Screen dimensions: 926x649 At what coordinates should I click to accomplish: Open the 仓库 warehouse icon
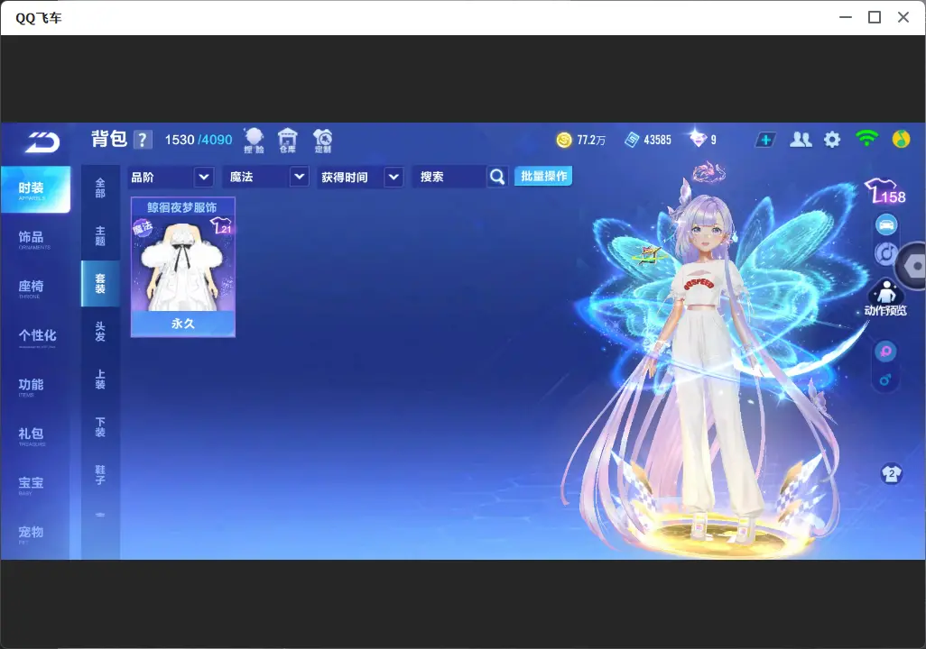point(288,141)
